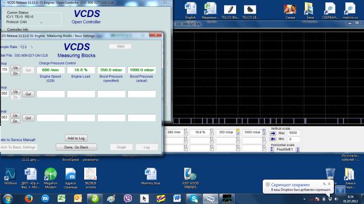Step group 115 up with Up button
364x204 pixels.
[x=15, y=67]
